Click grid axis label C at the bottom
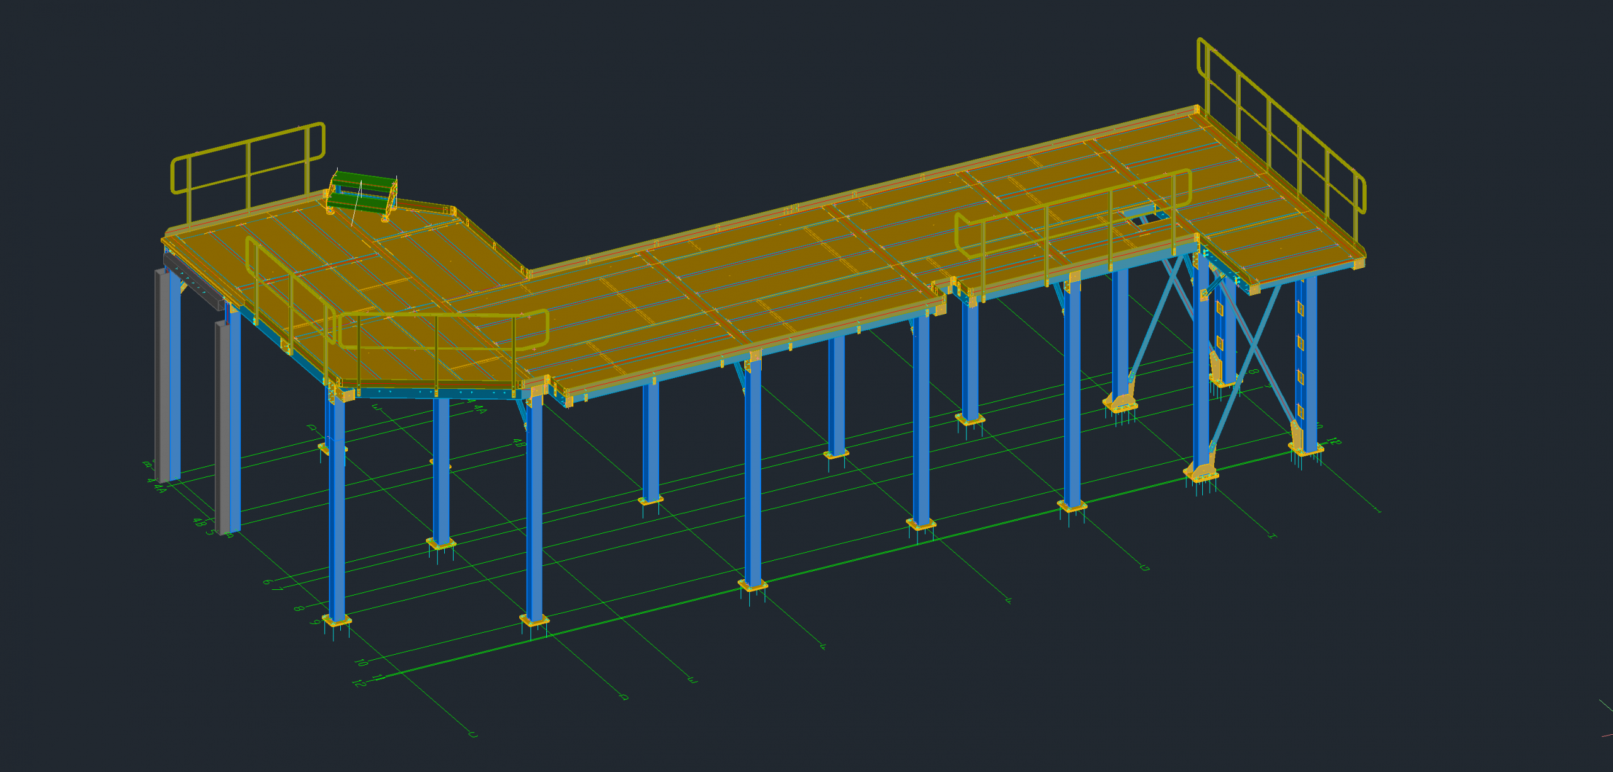Image resolution: width=1613 pixels, height=772 pixels. (473, 734)
